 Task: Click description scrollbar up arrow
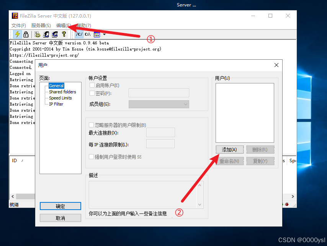point(200,185)
